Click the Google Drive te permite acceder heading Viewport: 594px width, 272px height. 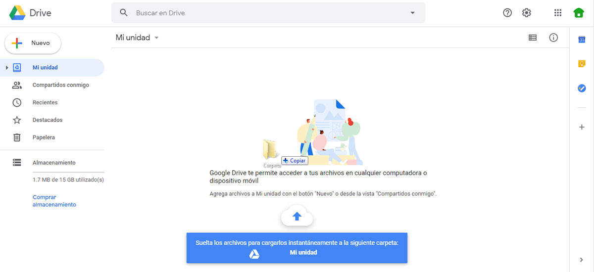318,177
